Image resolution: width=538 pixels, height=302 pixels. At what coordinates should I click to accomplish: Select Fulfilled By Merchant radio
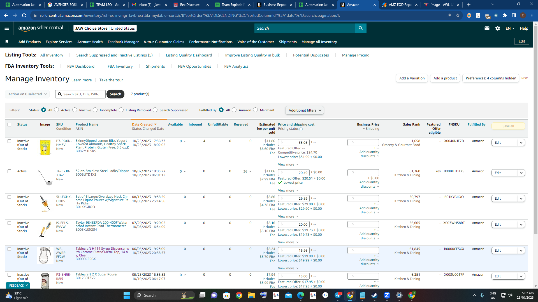click(x=256, y=110)
